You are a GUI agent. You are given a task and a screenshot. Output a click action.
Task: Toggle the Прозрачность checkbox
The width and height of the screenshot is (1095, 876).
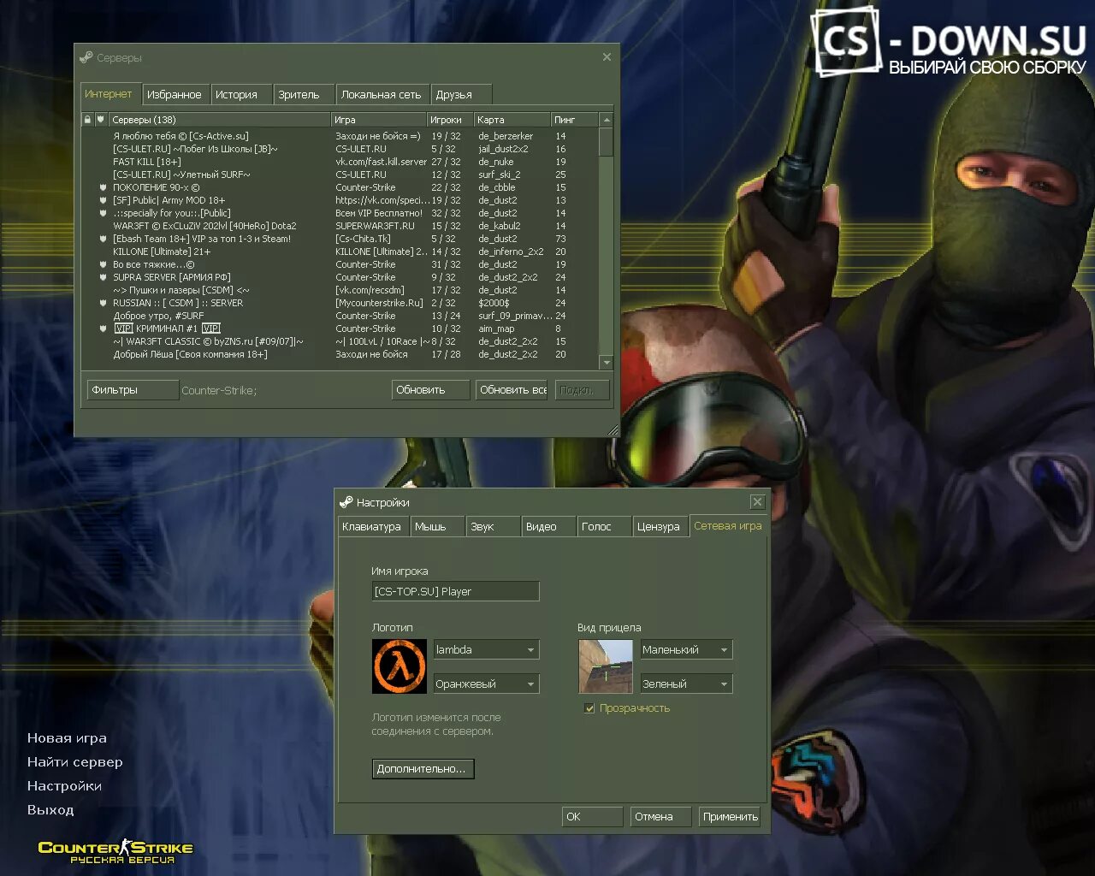coord(589,708)
